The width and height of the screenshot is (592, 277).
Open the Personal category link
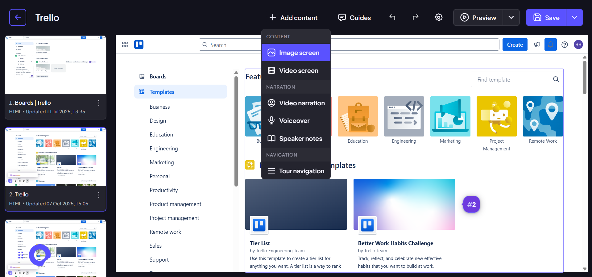coord(159,176)
